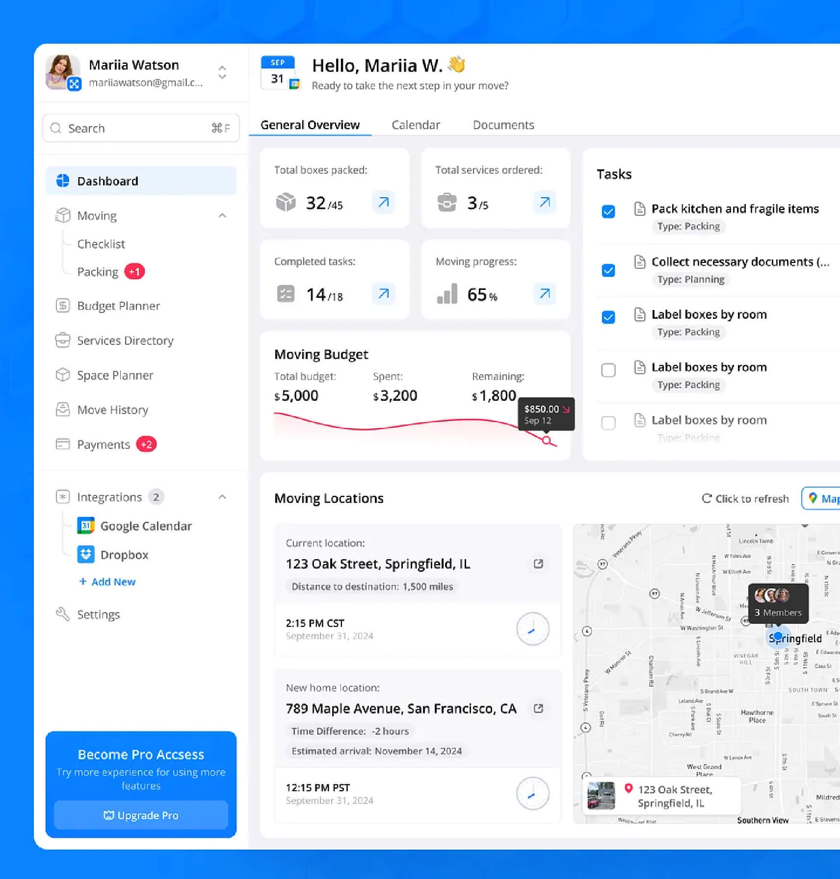Open 123 Oak Street external link icon

coord(538,564)
